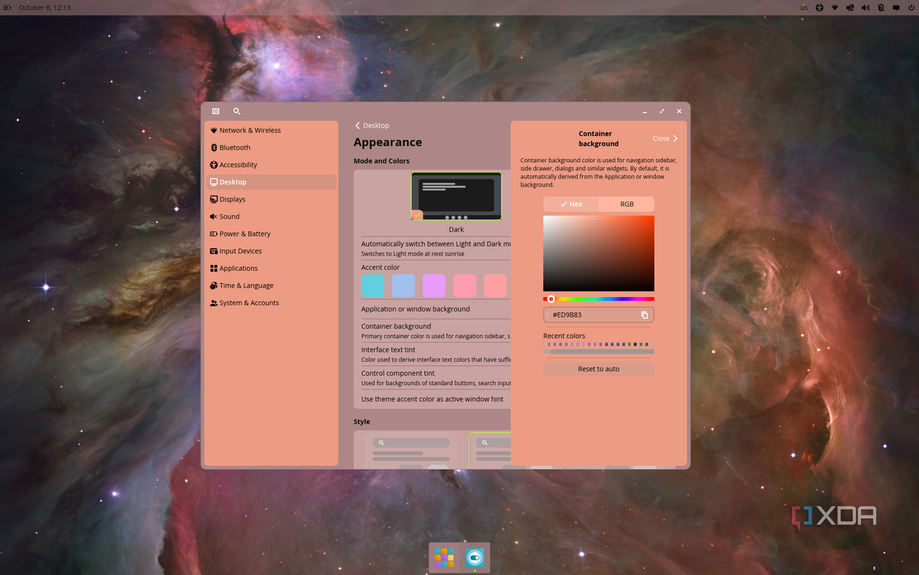
Task: Click the Sound speaker icon in sidebar
Action: tap(214, 217)
